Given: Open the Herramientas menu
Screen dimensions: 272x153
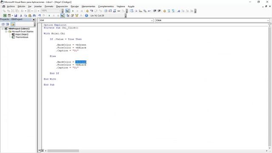Looking at the screenshot, I should click(88, 6).
